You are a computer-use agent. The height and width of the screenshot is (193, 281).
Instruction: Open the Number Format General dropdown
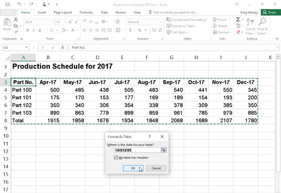(x=161, y=22)
